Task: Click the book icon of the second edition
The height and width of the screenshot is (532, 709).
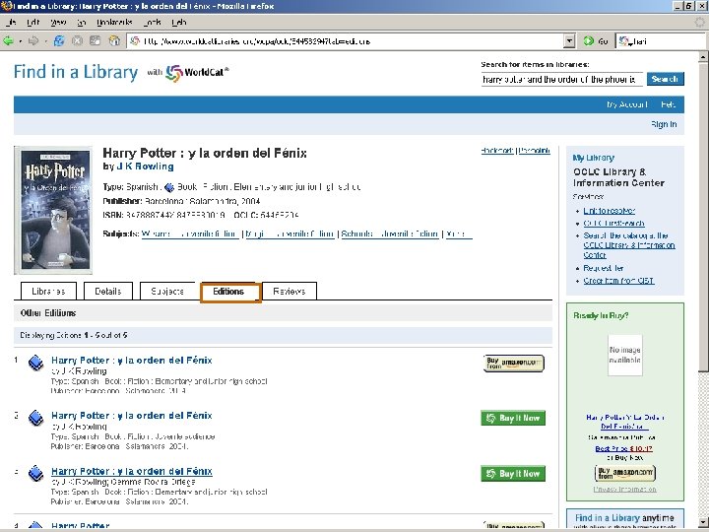Action: tap(35, 418)
